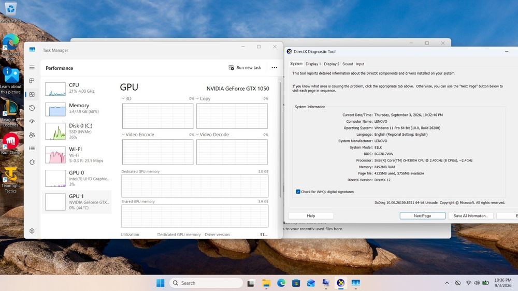Show hidden icons tray chevron

point(447,283)
